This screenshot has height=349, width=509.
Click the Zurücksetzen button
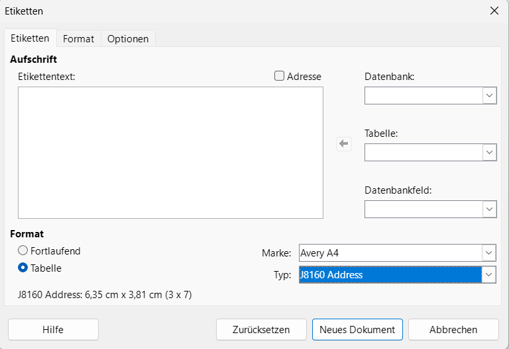[x=261, y=329]
